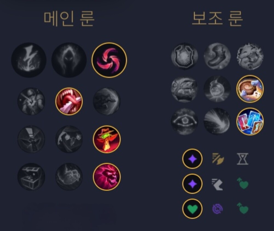The image size is (274, 231).
Task: Pick the Ultimate Hunter red beast rune
Action: click(107, 177)
